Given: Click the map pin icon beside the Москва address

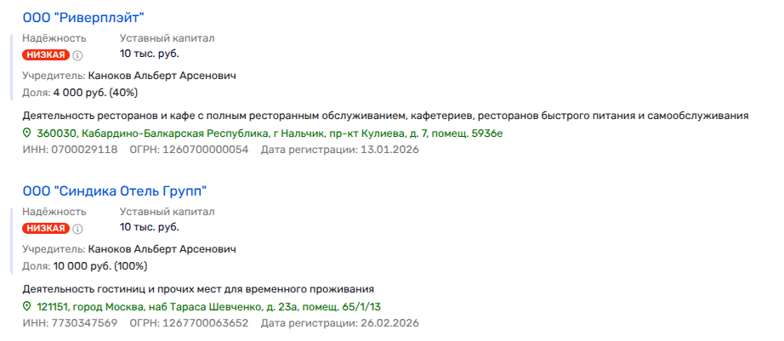Looking at the screenshot, I should coord(27,307).
